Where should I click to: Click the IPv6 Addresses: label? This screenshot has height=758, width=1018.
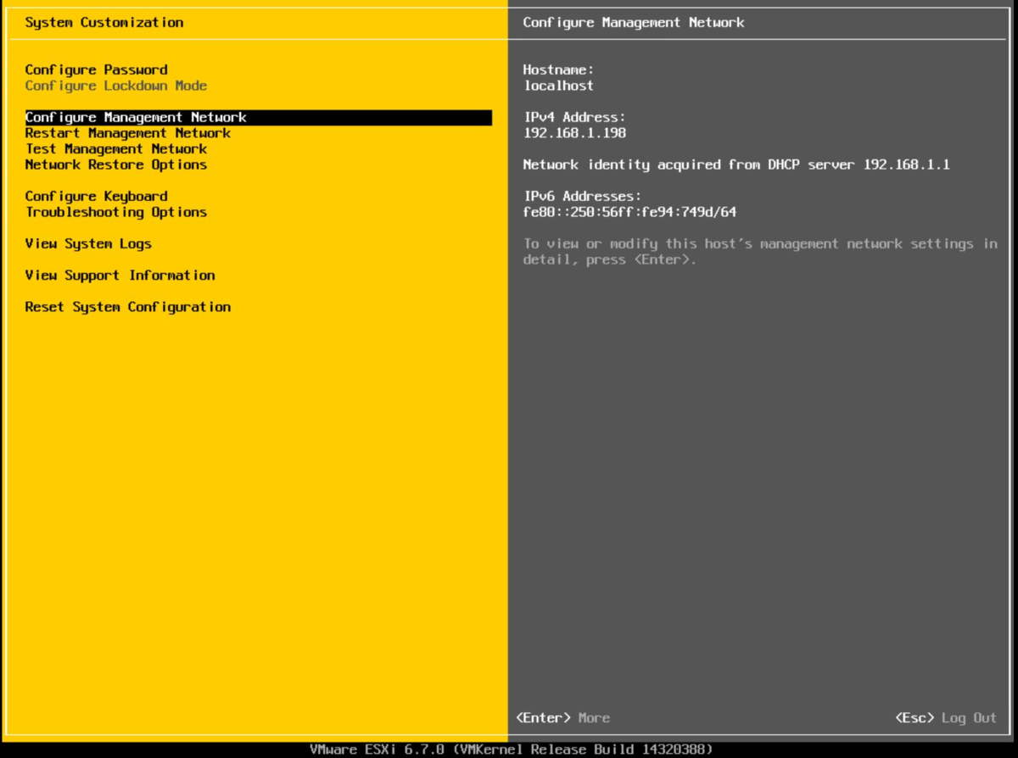coord(582,196)
